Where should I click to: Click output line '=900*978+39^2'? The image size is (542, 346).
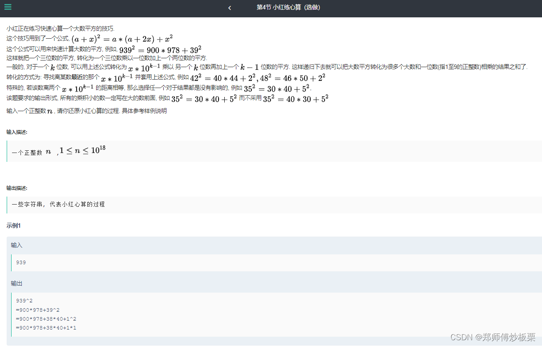[x=38, y=310]
